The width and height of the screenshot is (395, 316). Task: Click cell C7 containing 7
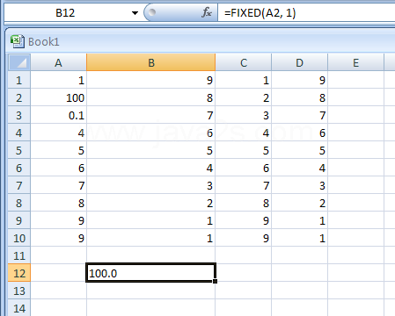244,185
